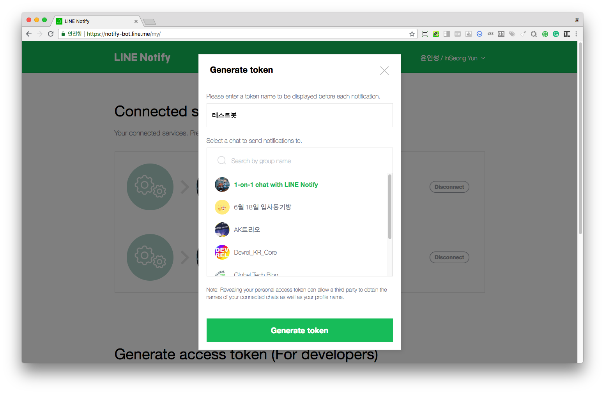
Task: Click the Chrome profile icon top right
Action: point(577,20)
